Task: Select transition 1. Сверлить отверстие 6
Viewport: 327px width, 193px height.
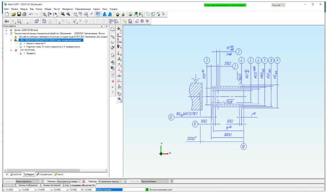Action: click(x=33, y=43)
